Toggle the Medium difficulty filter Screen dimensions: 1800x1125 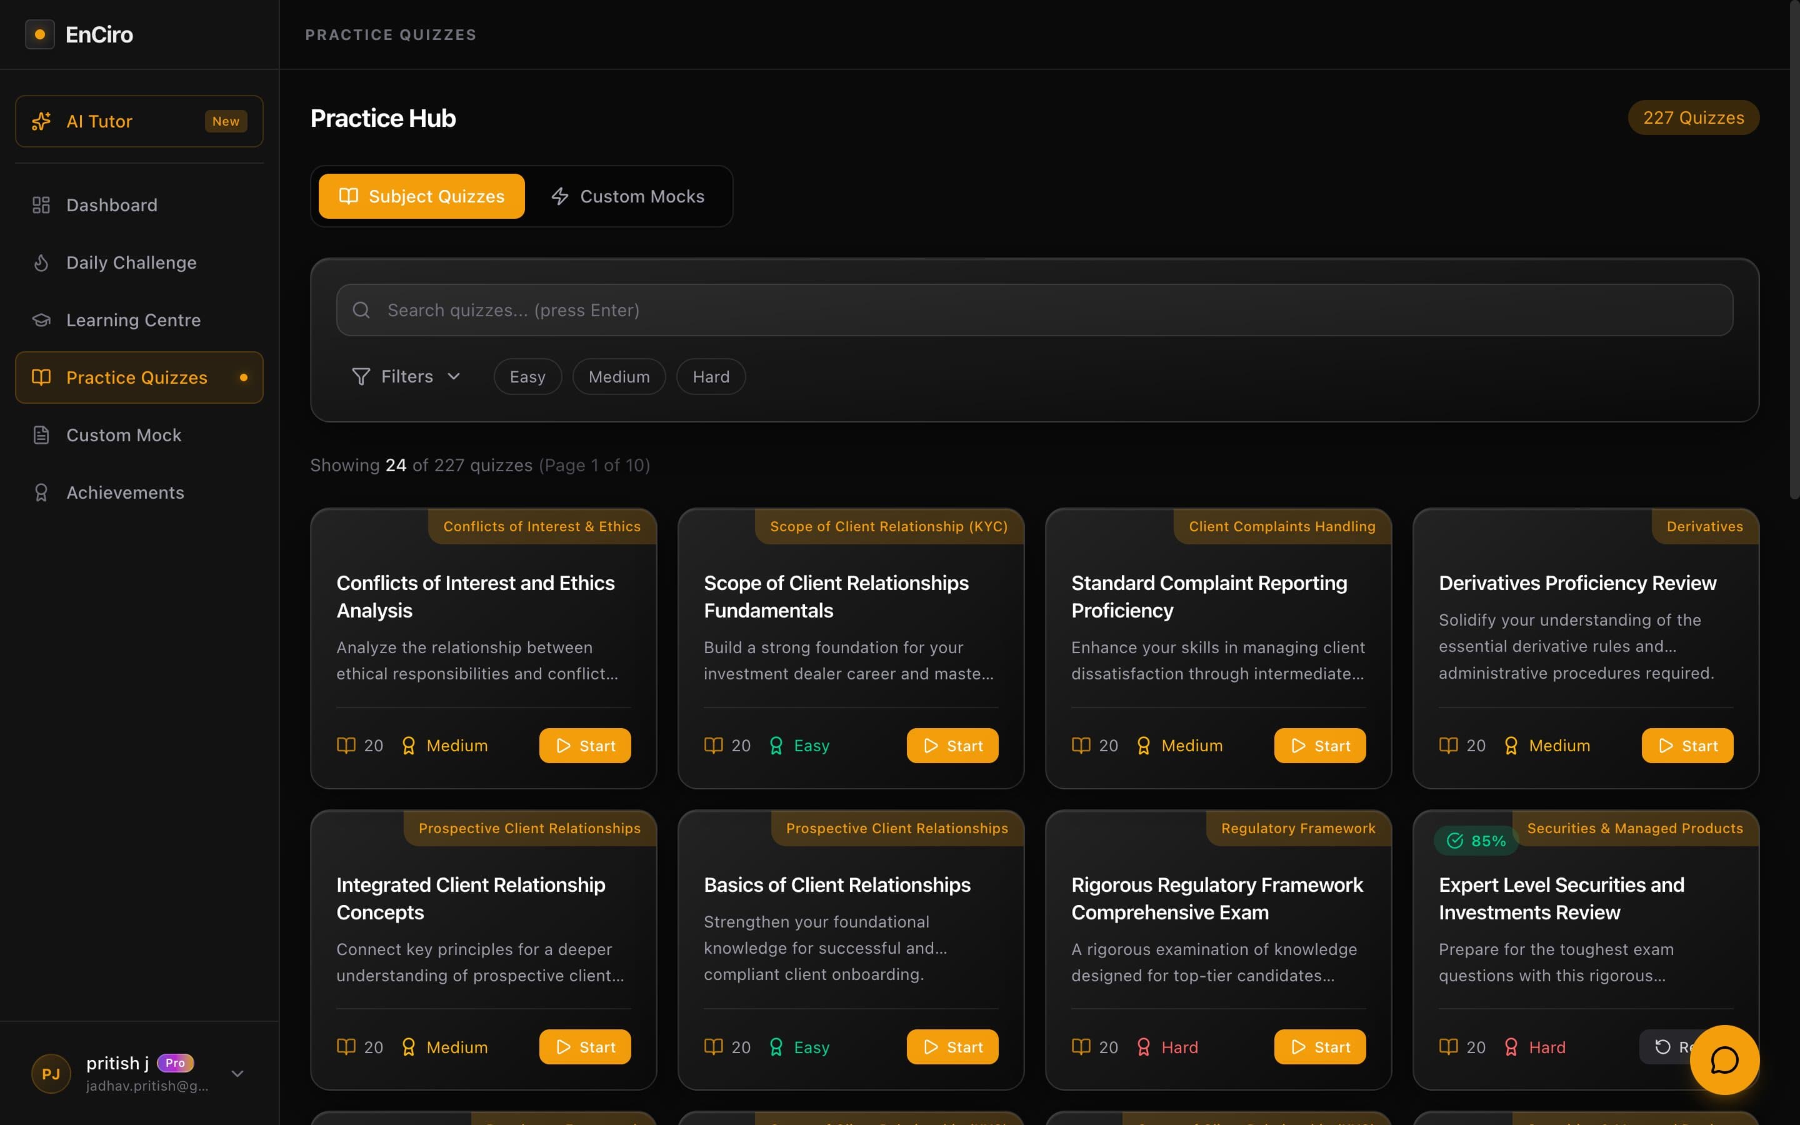(x=618, y=376)
